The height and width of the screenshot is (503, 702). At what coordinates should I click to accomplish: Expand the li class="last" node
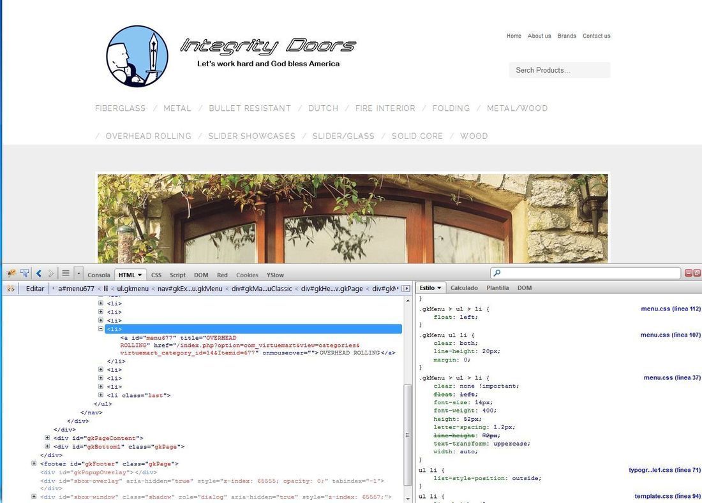click(x=101, y=395)
